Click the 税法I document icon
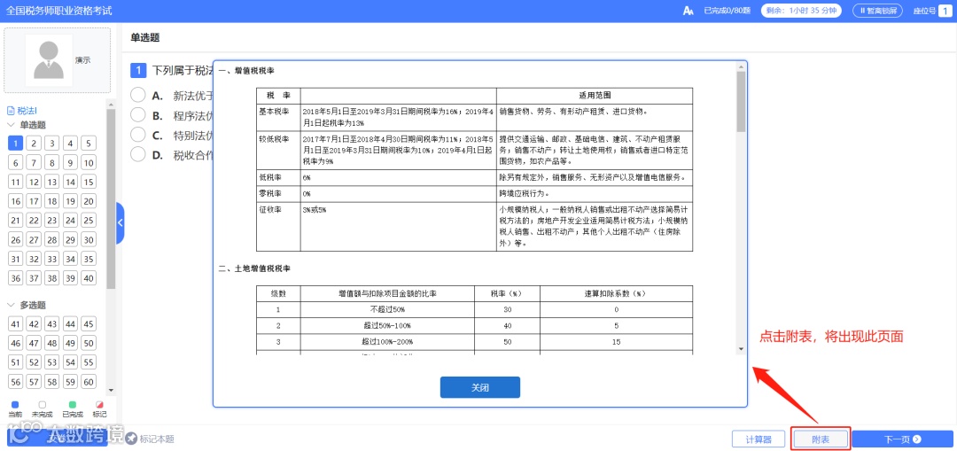This screenshot has width=957, height=451. point(10,111)
